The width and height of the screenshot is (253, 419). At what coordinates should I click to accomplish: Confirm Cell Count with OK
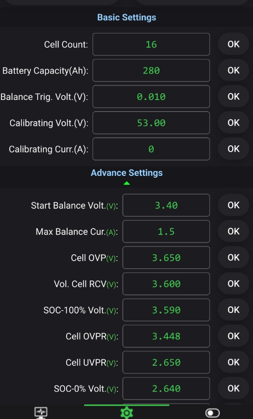pos(234,44)
